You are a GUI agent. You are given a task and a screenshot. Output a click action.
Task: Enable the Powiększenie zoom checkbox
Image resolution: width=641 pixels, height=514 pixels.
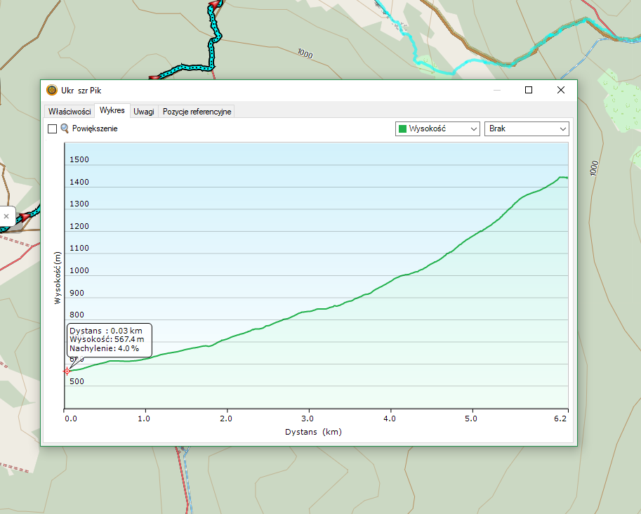(x=52, y=128)
